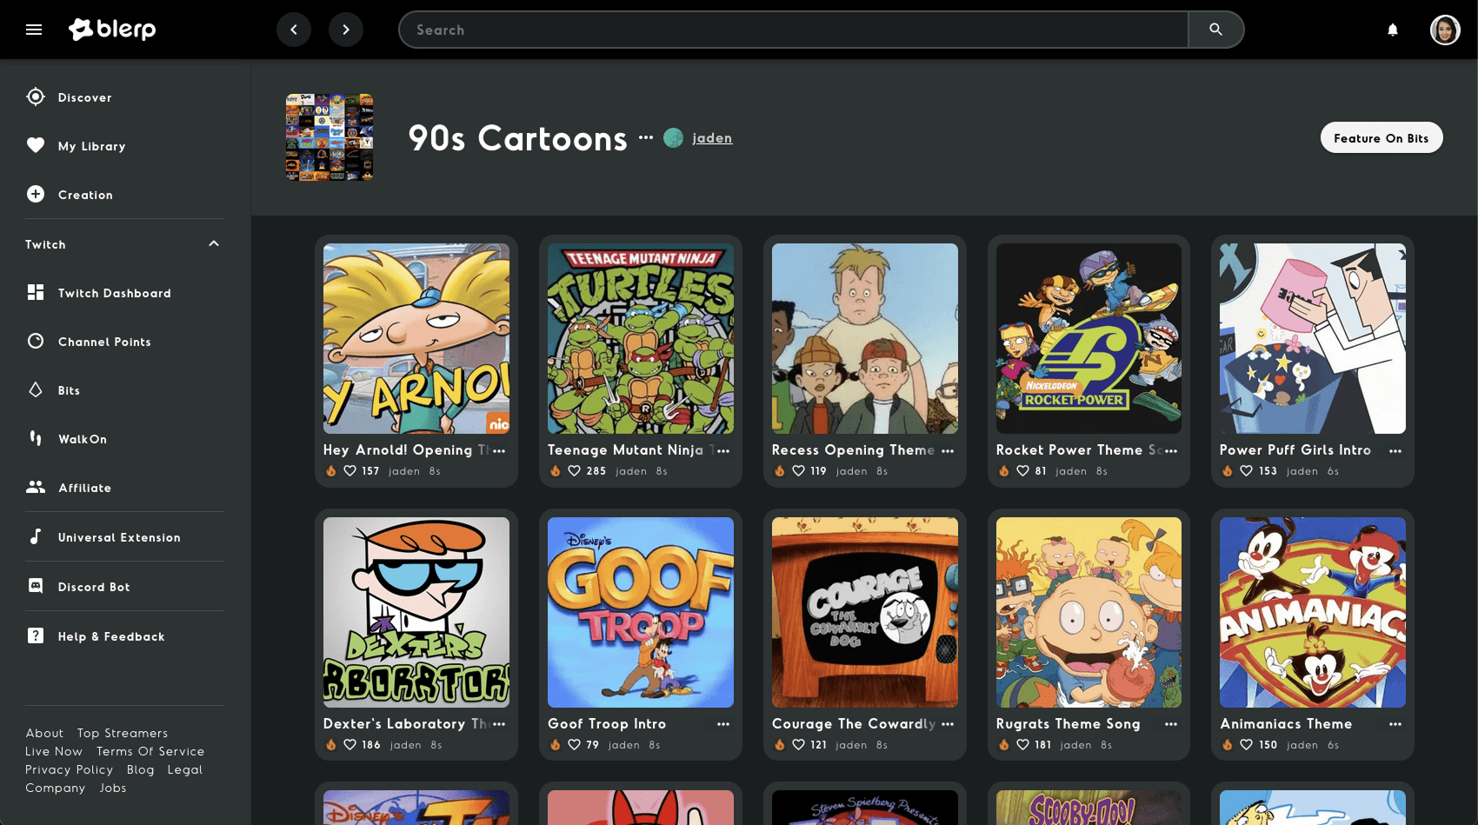Viewport: 1478px width, 825px height.
Task: Play the Hey Arnold! Opening thumbnail
Action: [x=416, y=338]
